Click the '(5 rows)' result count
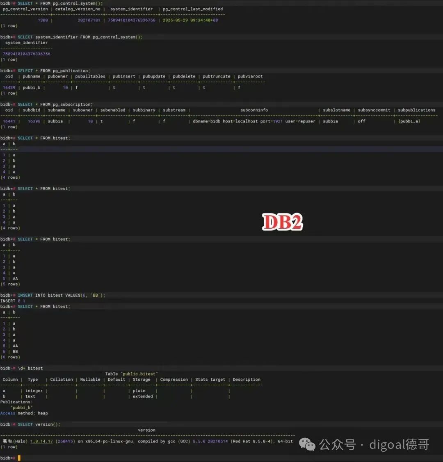443x462 pixels. click(10, 284)
